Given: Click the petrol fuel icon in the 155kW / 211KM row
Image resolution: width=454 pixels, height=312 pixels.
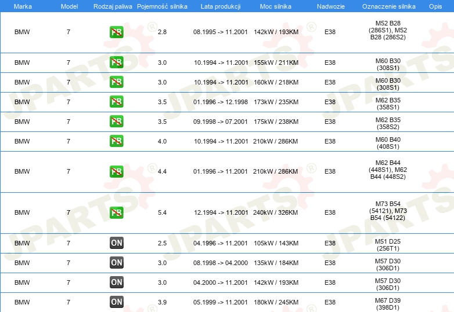Looking at the screenshot, I should 116,63.
